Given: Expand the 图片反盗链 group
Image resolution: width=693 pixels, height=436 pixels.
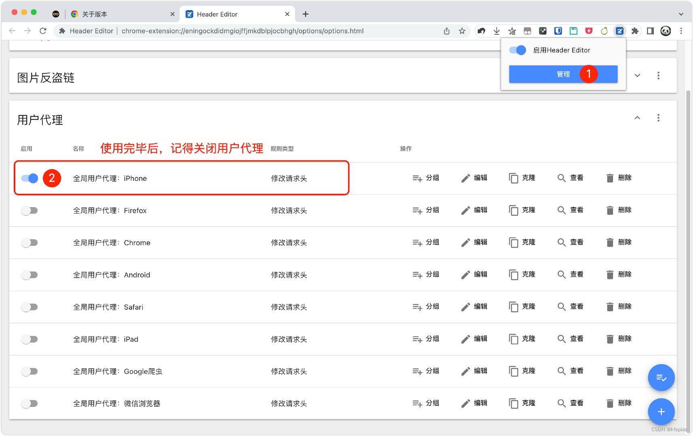Looking at the screenshot, I should tap(637, 75).
